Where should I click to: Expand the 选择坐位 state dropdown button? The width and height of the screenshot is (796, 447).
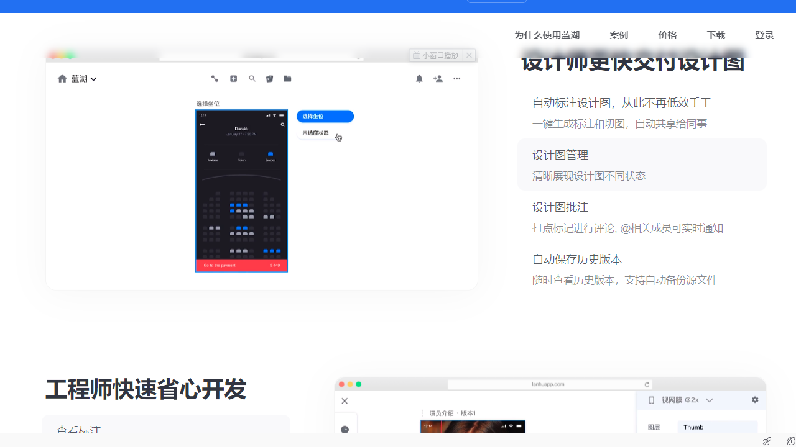(325, 116)
